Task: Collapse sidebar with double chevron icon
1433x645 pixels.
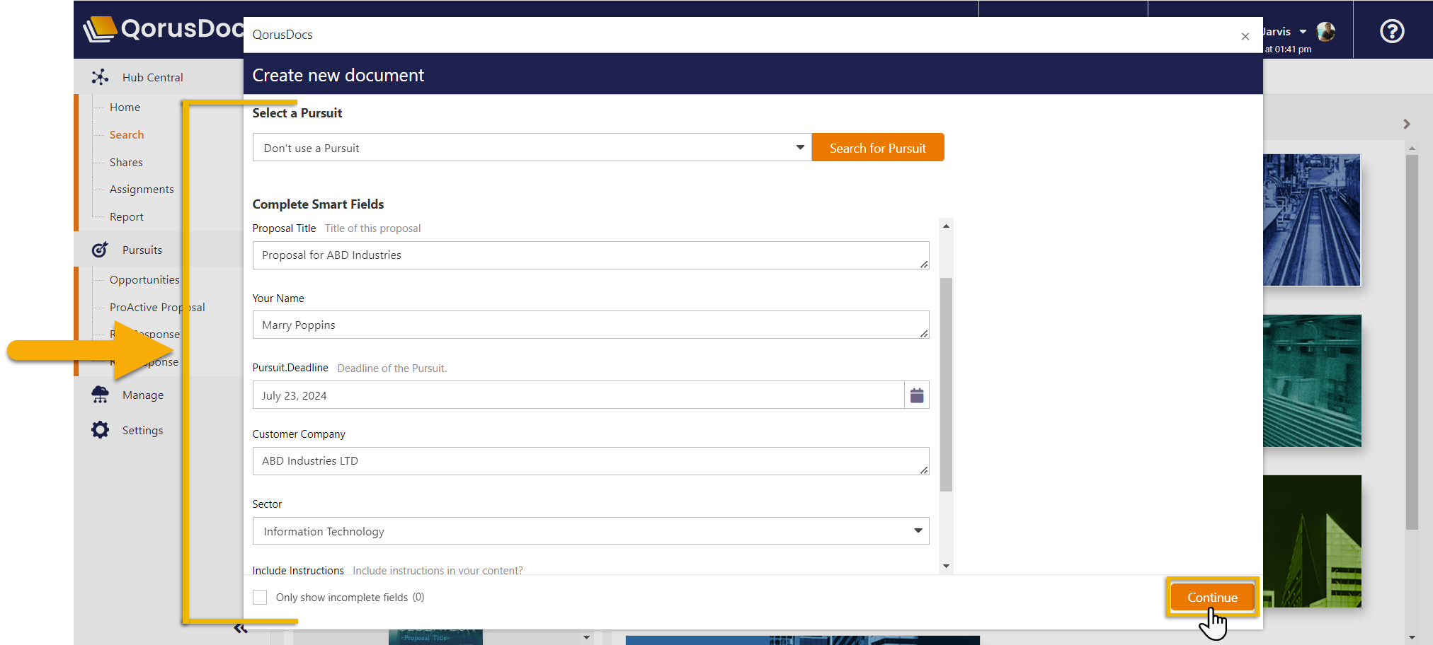Action: (241, 628)
